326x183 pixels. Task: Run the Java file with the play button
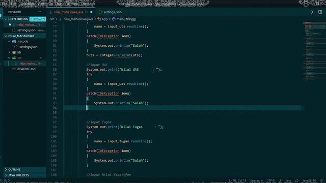click(x=312, y=12)
